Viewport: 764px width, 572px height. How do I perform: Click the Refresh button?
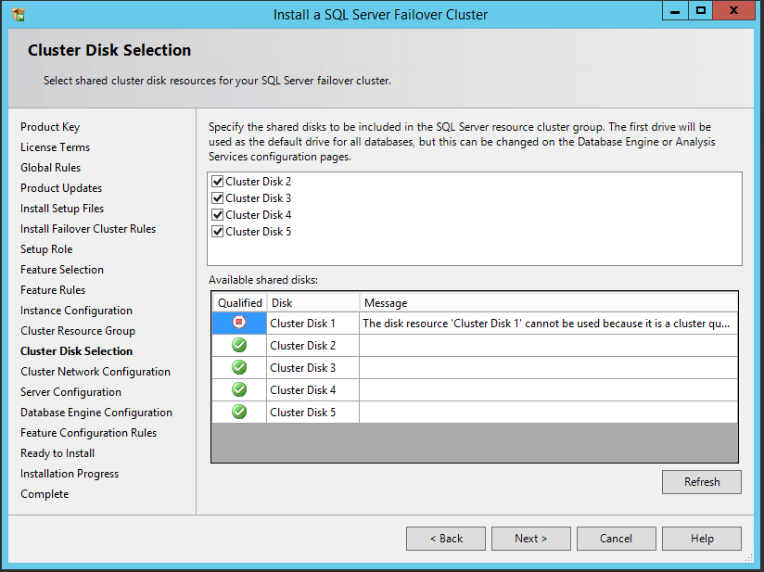click(702, 482)
